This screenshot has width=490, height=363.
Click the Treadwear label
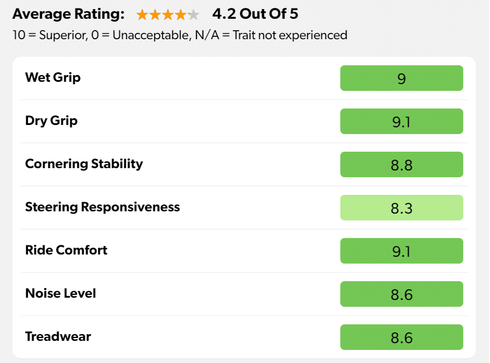point(58,337)
